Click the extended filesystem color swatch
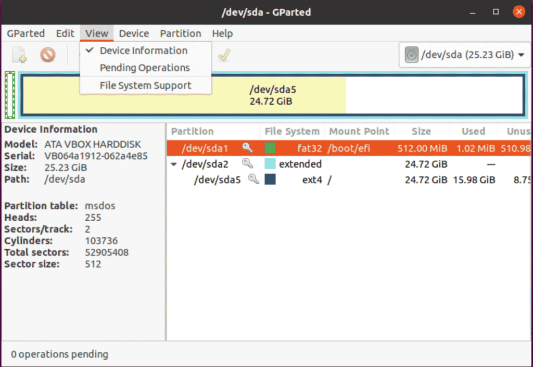 (x=271, y=163)
